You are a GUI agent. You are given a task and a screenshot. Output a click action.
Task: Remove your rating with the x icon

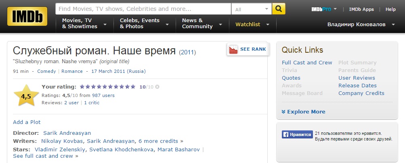pos(157,87)
